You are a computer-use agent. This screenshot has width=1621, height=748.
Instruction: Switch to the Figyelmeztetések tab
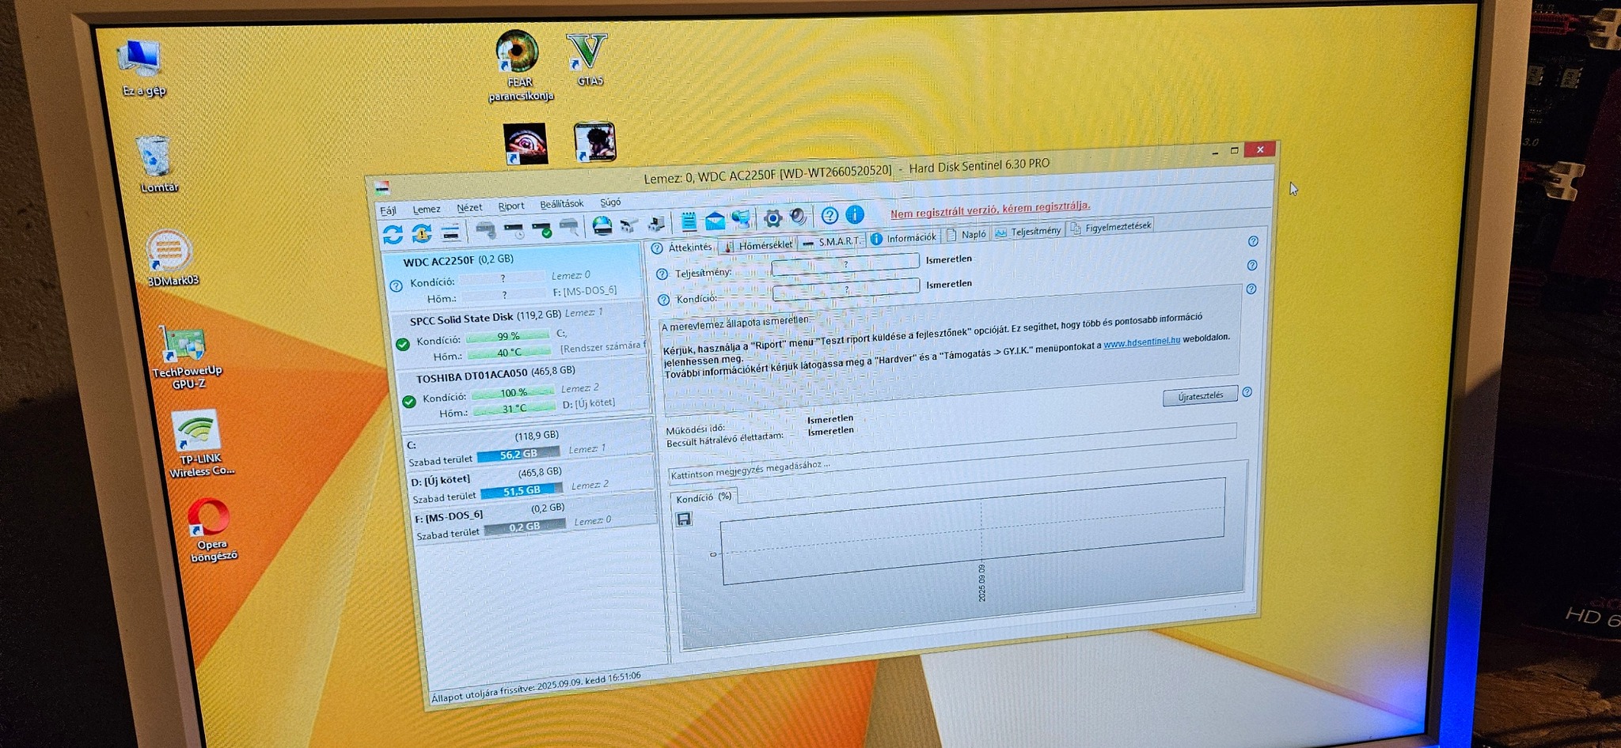point(1110,228)
